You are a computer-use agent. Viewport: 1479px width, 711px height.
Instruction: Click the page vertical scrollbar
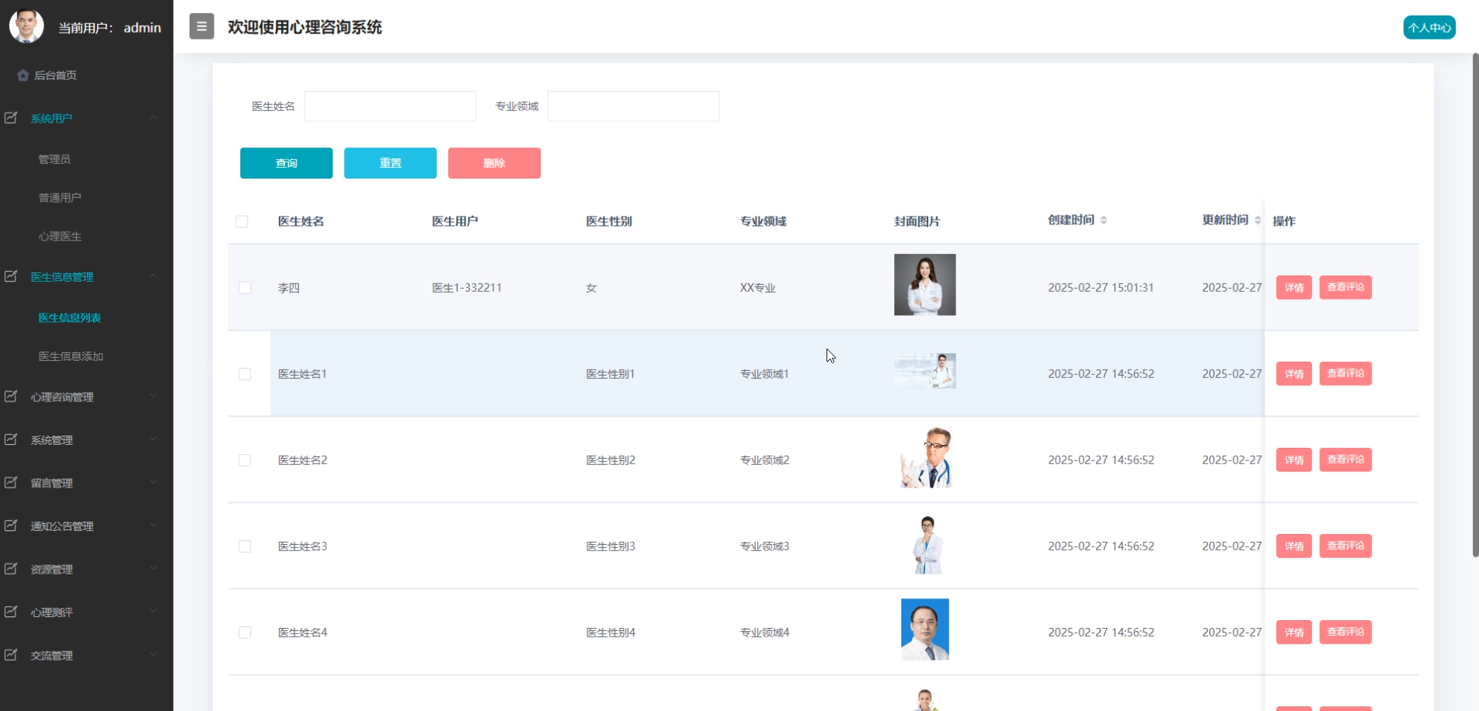pos(1475,304)
